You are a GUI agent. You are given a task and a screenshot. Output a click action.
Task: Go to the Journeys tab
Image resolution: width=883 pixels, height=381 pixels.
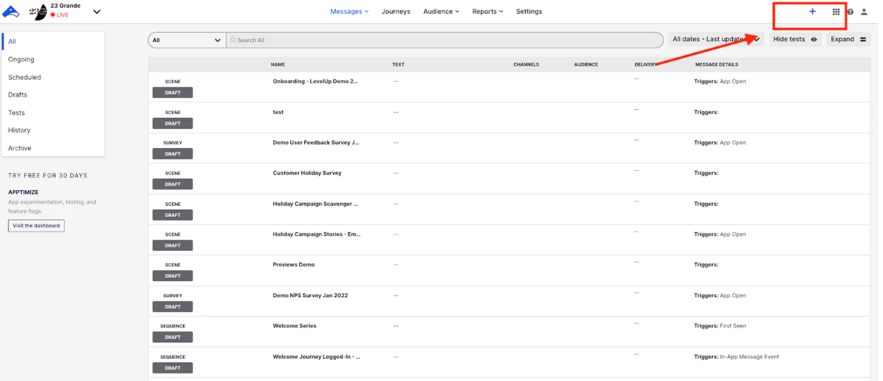[396, 12]
